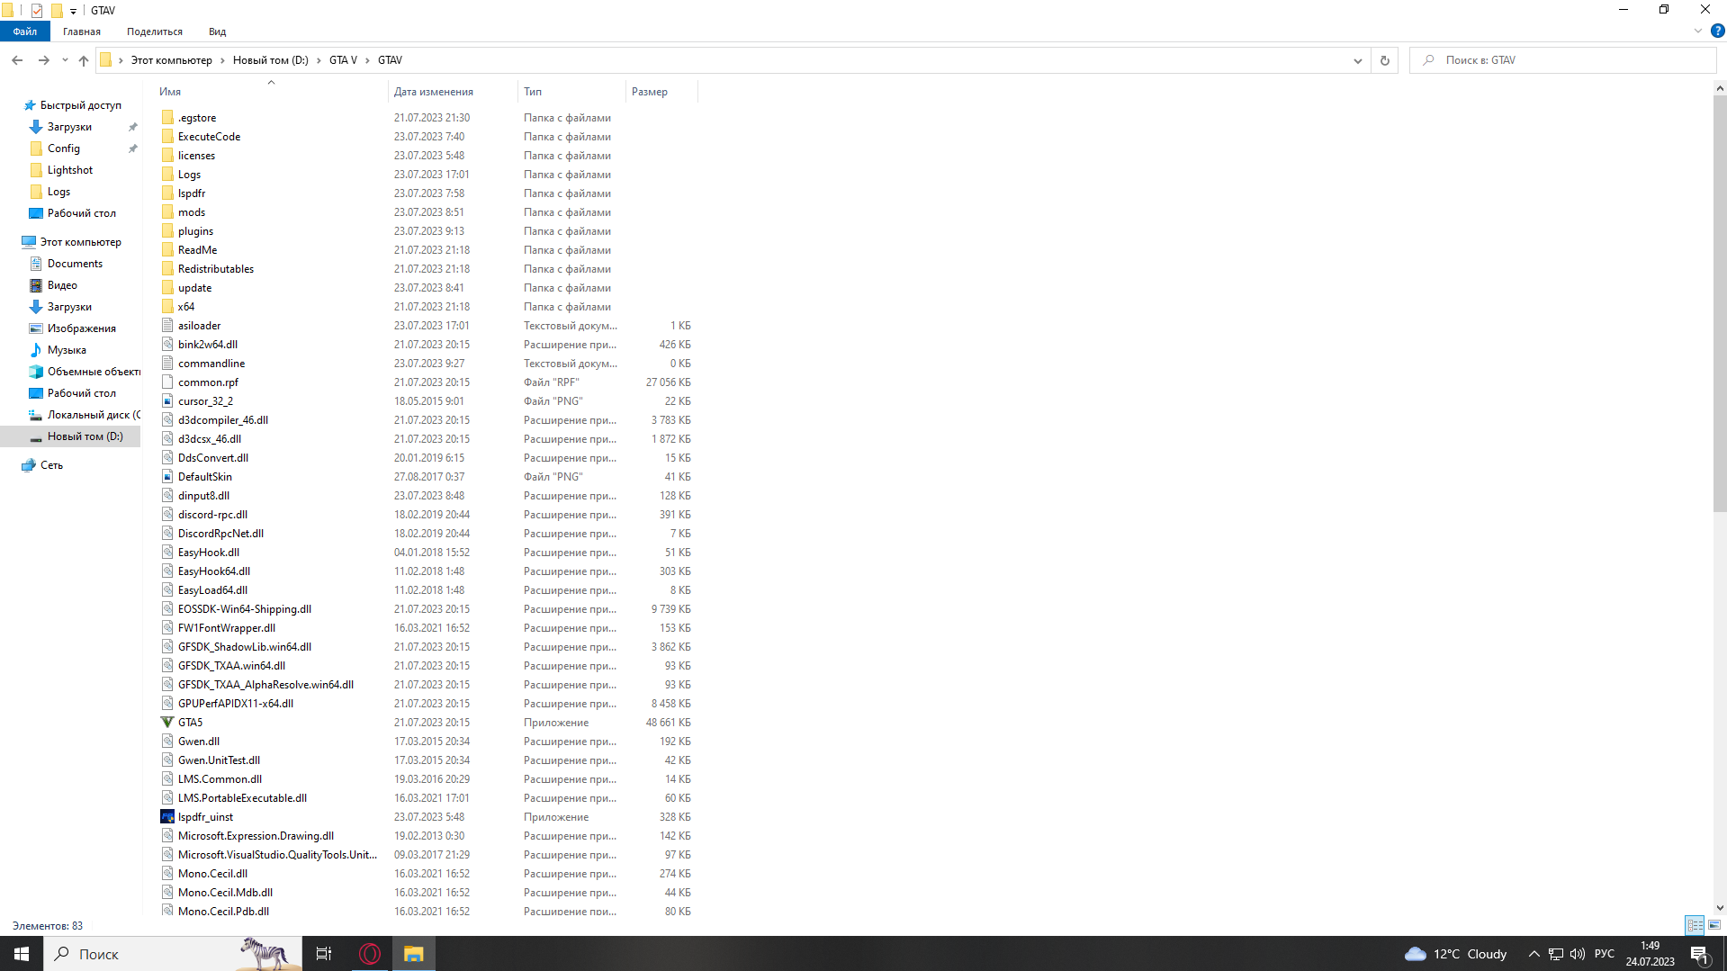Sort by Дата изменения column header
1727x971 pixels.
point(453,91)
